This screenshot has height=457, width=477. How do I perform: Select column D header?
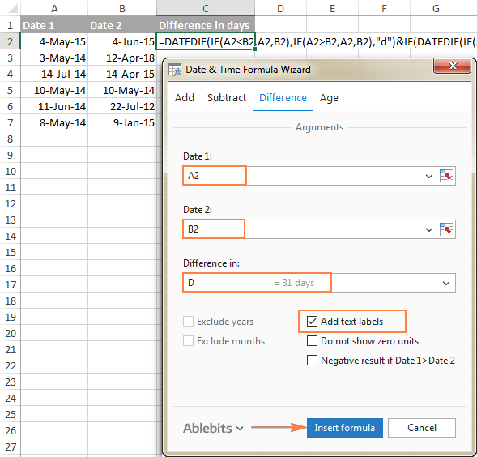[x=280, y=8]
